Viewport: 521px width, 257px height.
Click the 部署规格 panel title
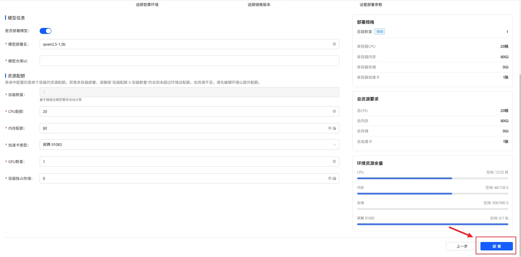365,22
